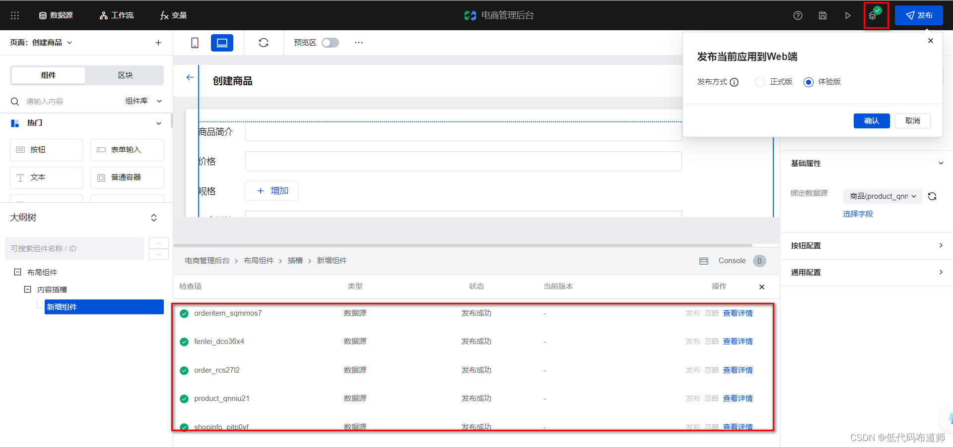Click 忽略 for fenlei_dco36x4 row
This screenshot has height=447, width=953.
(712, 341)
